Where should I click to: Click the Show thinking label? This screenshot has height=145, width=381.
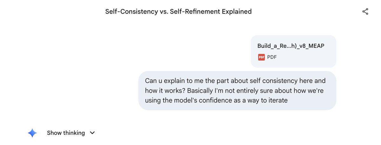click(x=66, y=133)
